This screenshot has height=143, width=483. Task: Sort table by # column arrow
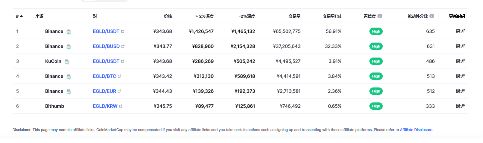pyautogui.click(x=21, y=16)
